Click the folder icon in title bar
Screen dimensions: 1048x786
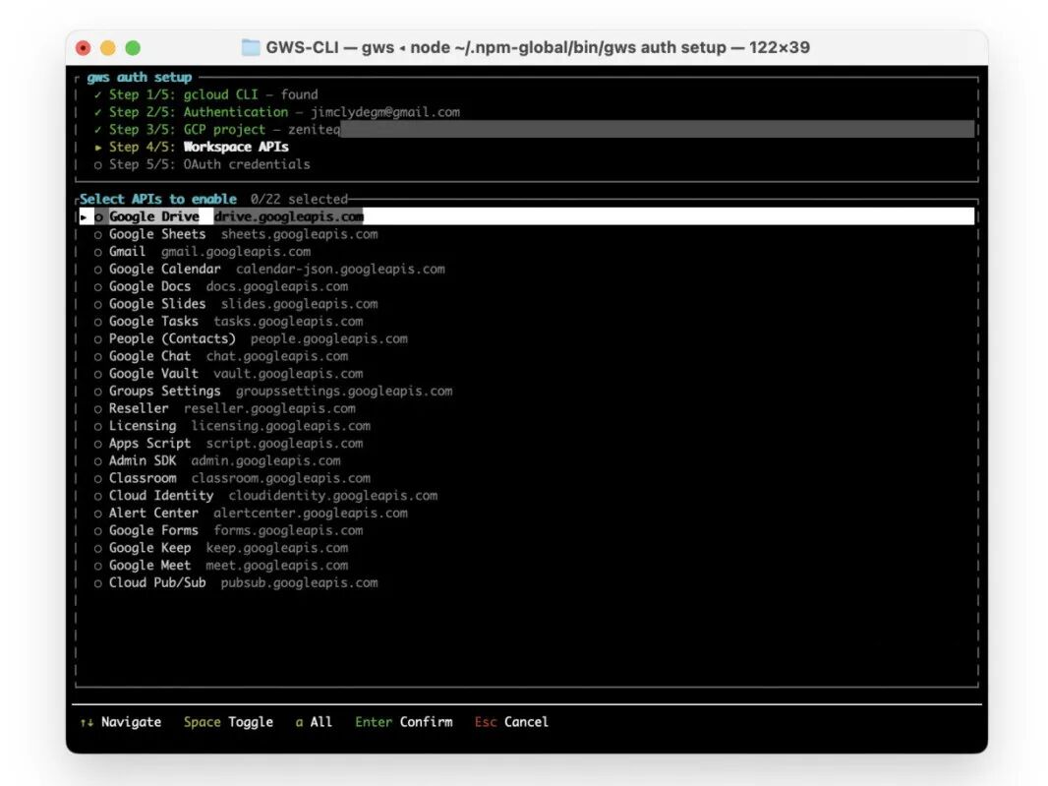coord(251,47)
